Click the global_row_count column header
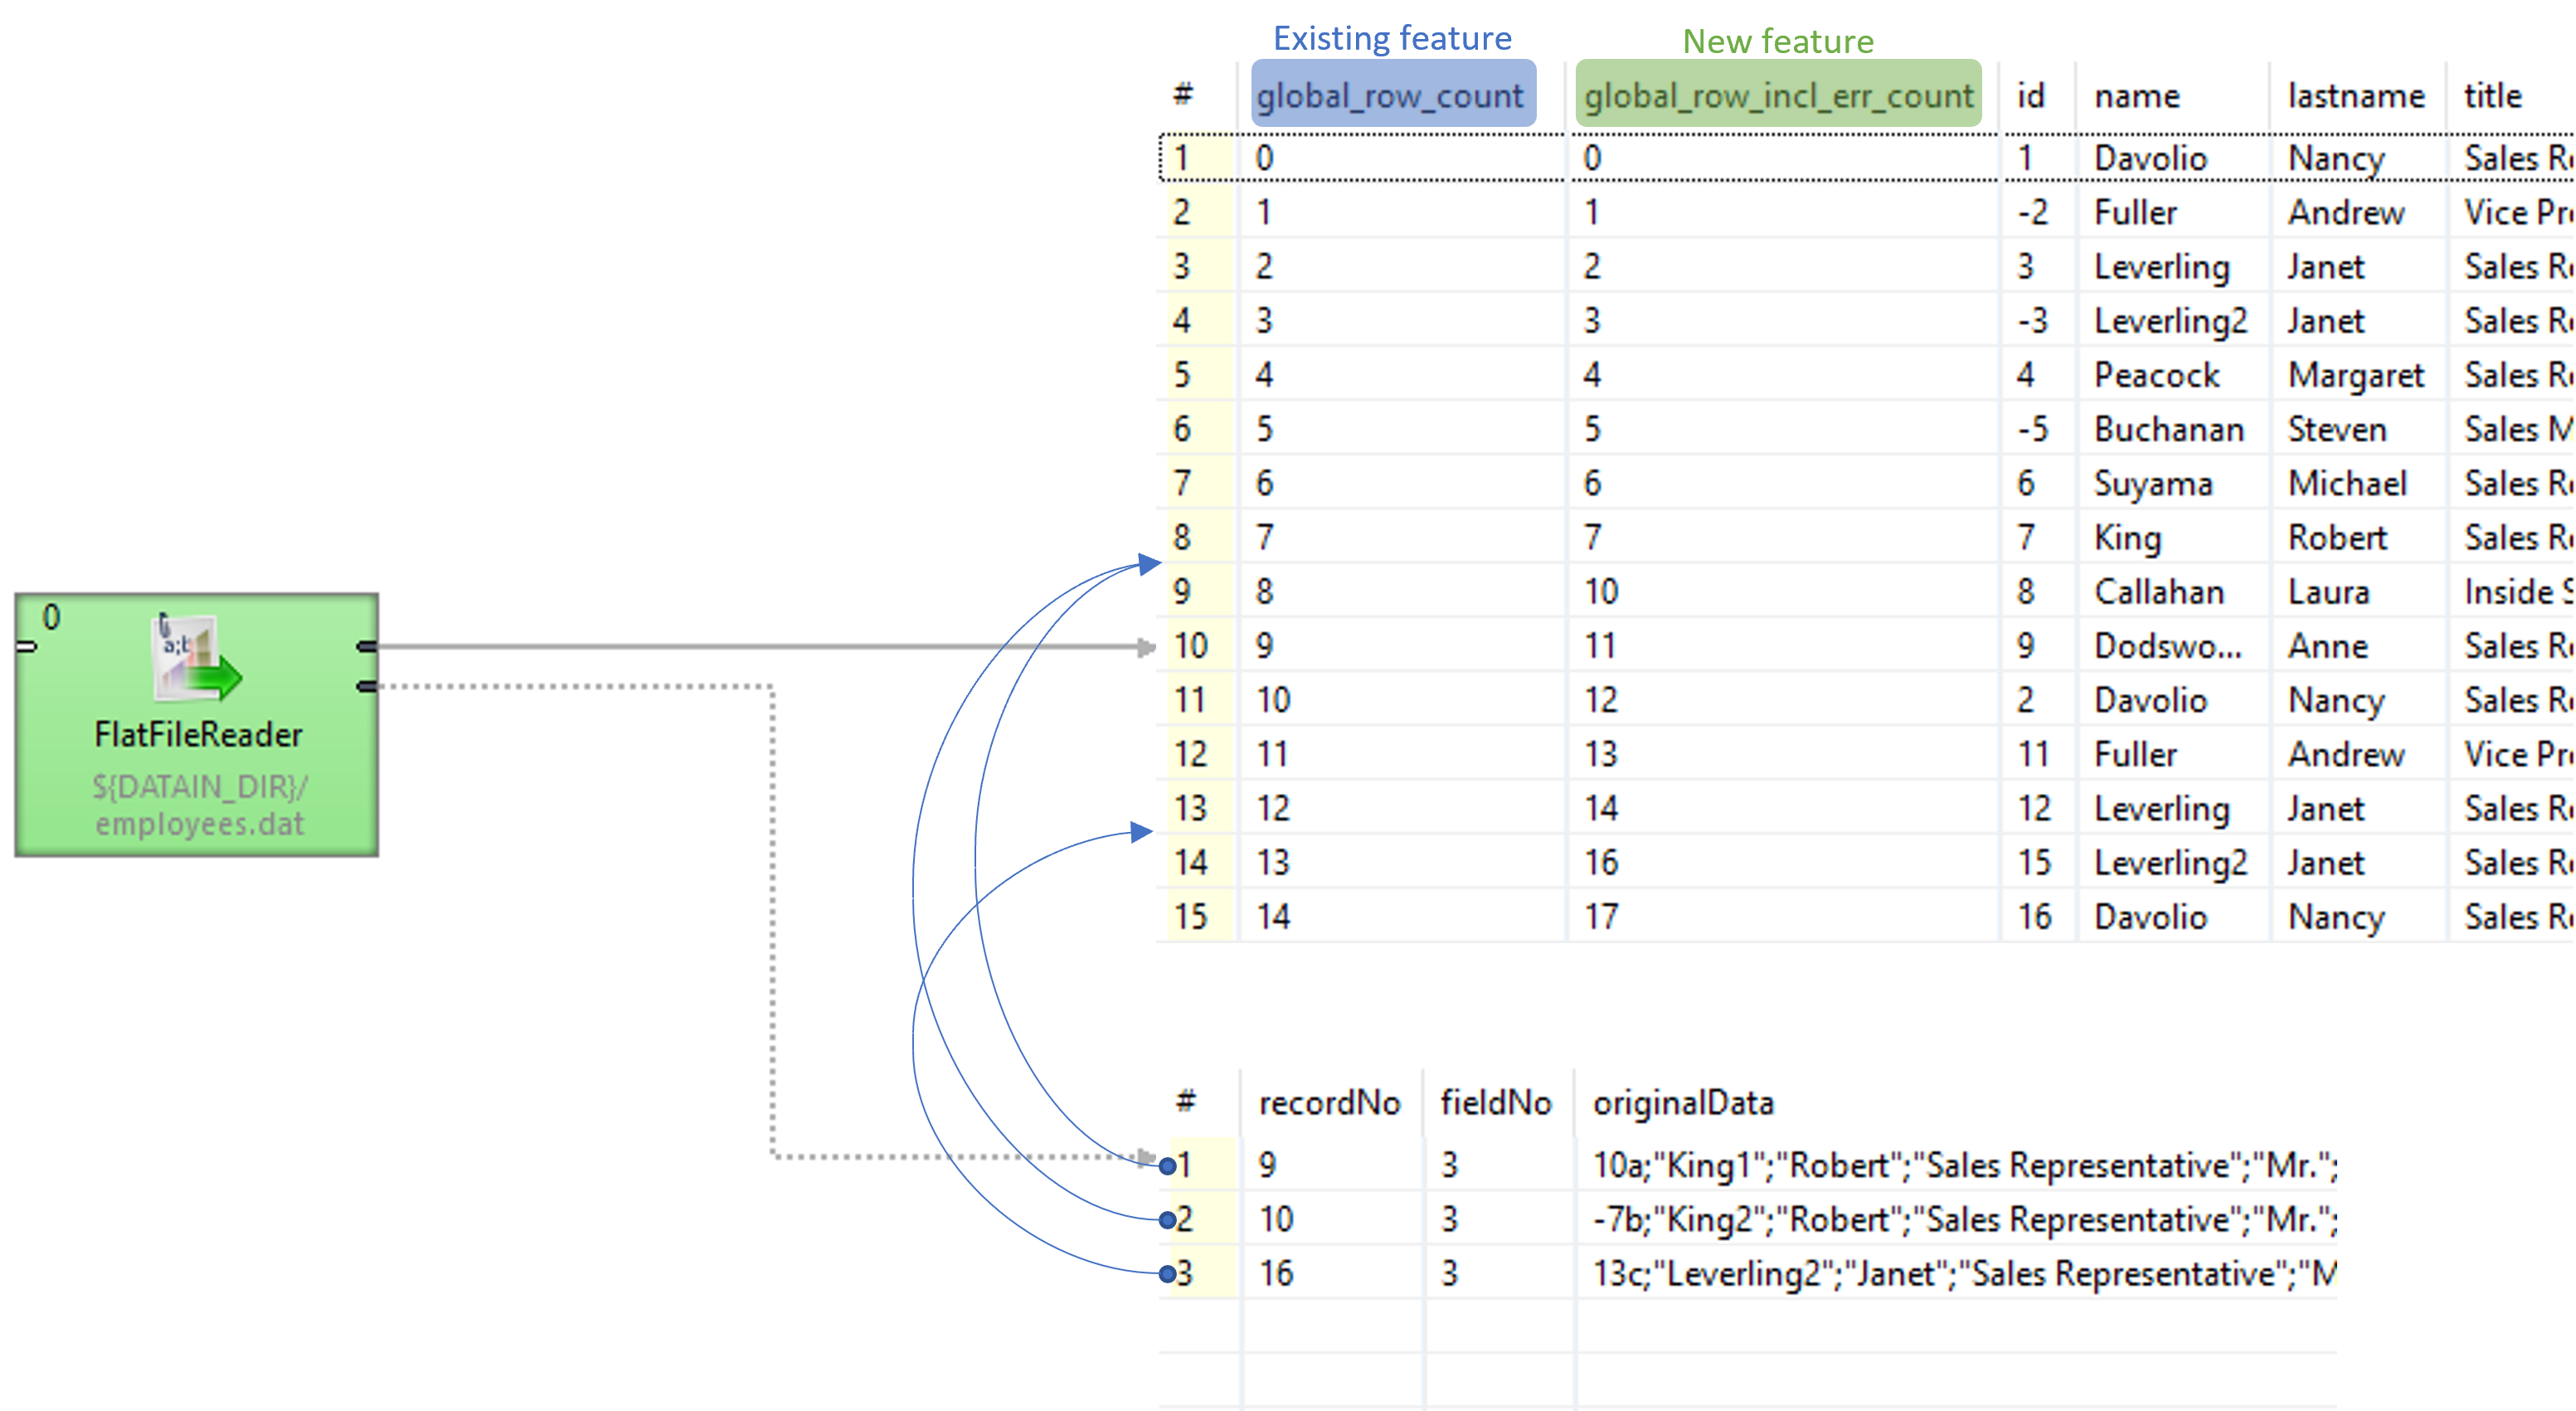Screen dimensions: 2576x1411 [1390, 96]
